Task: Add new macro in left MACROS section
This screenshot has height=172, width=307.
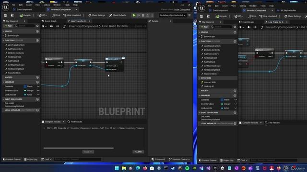Action: (37, 77)
